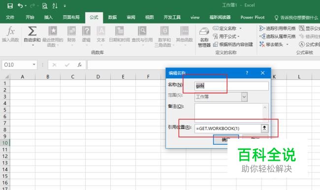Click the collapse dialog range button
The image size is (320, 190).
(264, 128)
